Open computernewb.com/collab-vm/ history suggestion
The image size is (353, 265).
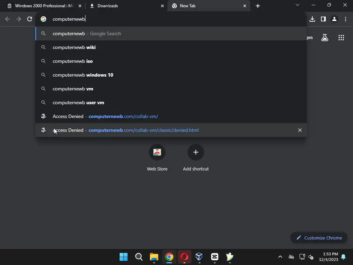click(x=171, y=117)
